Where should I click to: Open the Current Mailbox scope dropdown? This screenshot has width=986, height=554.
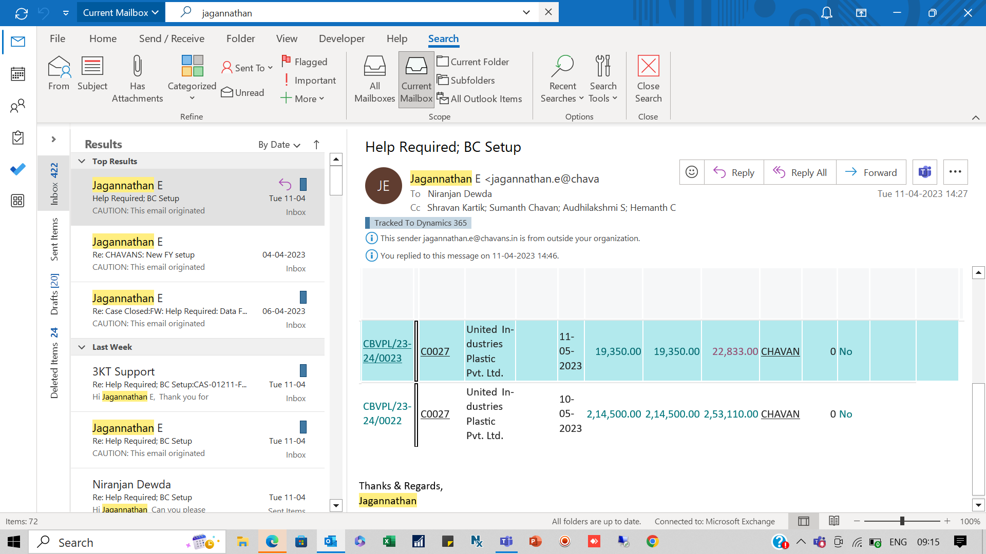tap(120, 12)
